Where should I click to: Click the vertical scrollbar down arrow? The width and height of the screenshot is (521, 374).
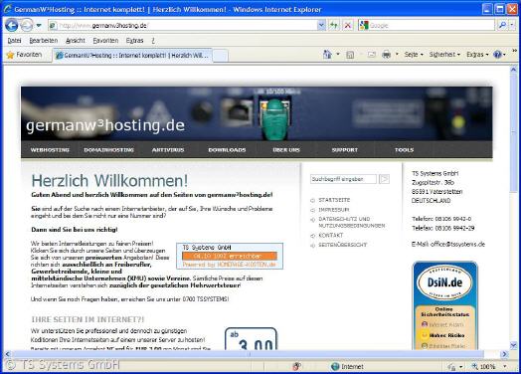click(x=513, y=346)
